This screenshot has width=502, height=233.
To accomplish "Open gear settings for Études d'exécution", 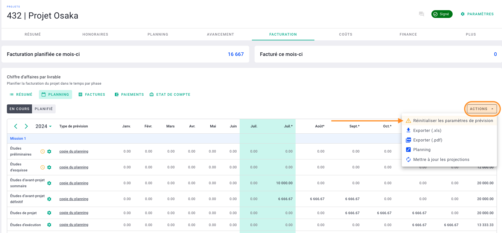I will pos(49,225).
